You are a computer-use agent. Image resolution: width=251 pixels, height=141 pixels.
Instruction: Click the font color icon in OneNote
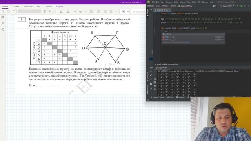point(68,11)
